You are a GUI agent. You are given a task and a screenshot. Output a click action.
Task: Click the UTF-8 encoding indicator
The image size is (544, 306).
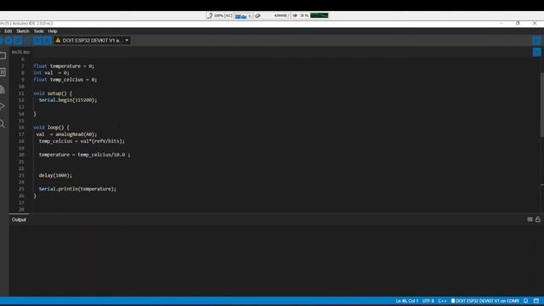(428, 301)
